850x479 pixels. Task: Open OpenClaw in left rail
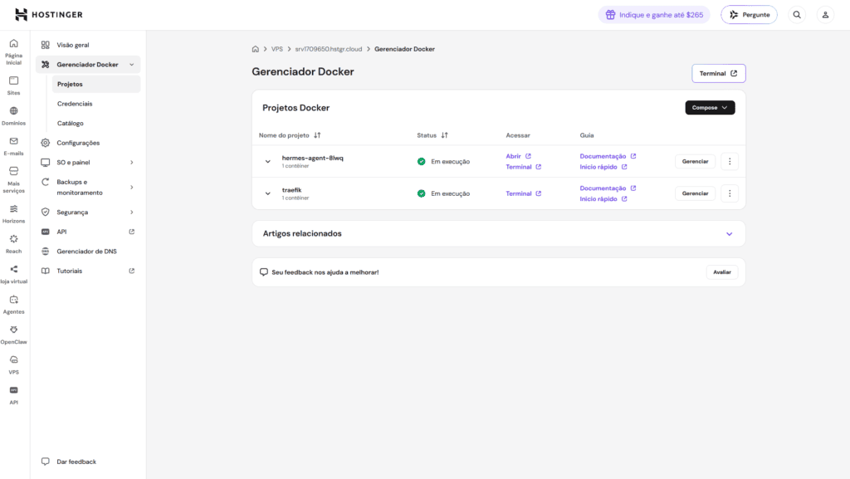(13, 335)
